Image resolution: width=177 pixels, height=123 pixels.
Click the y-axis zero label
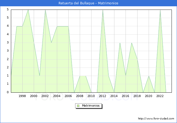click(8, 92)
